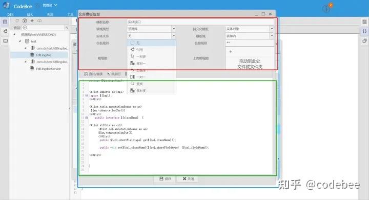369x200 pixels.
Task: Click the curly braces icon in right sidebar
Action: [364, 31]
